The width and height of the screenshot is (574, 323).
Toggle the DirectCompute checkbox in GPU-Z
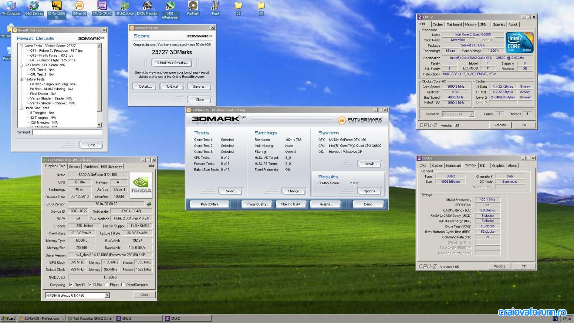tap(123, 285)
